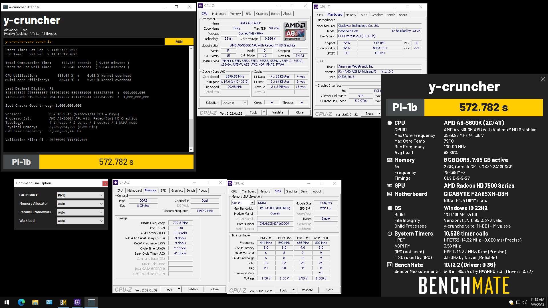Open the taskbar clock showing 11:13 AM
The width and height of the screenshot is (548, 308).
(537, 302)
